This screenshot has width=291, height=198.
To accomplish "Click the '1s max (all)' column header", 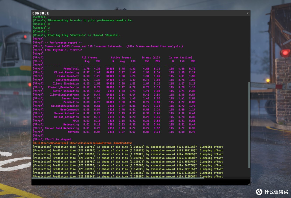I will (x=151, y=58).
